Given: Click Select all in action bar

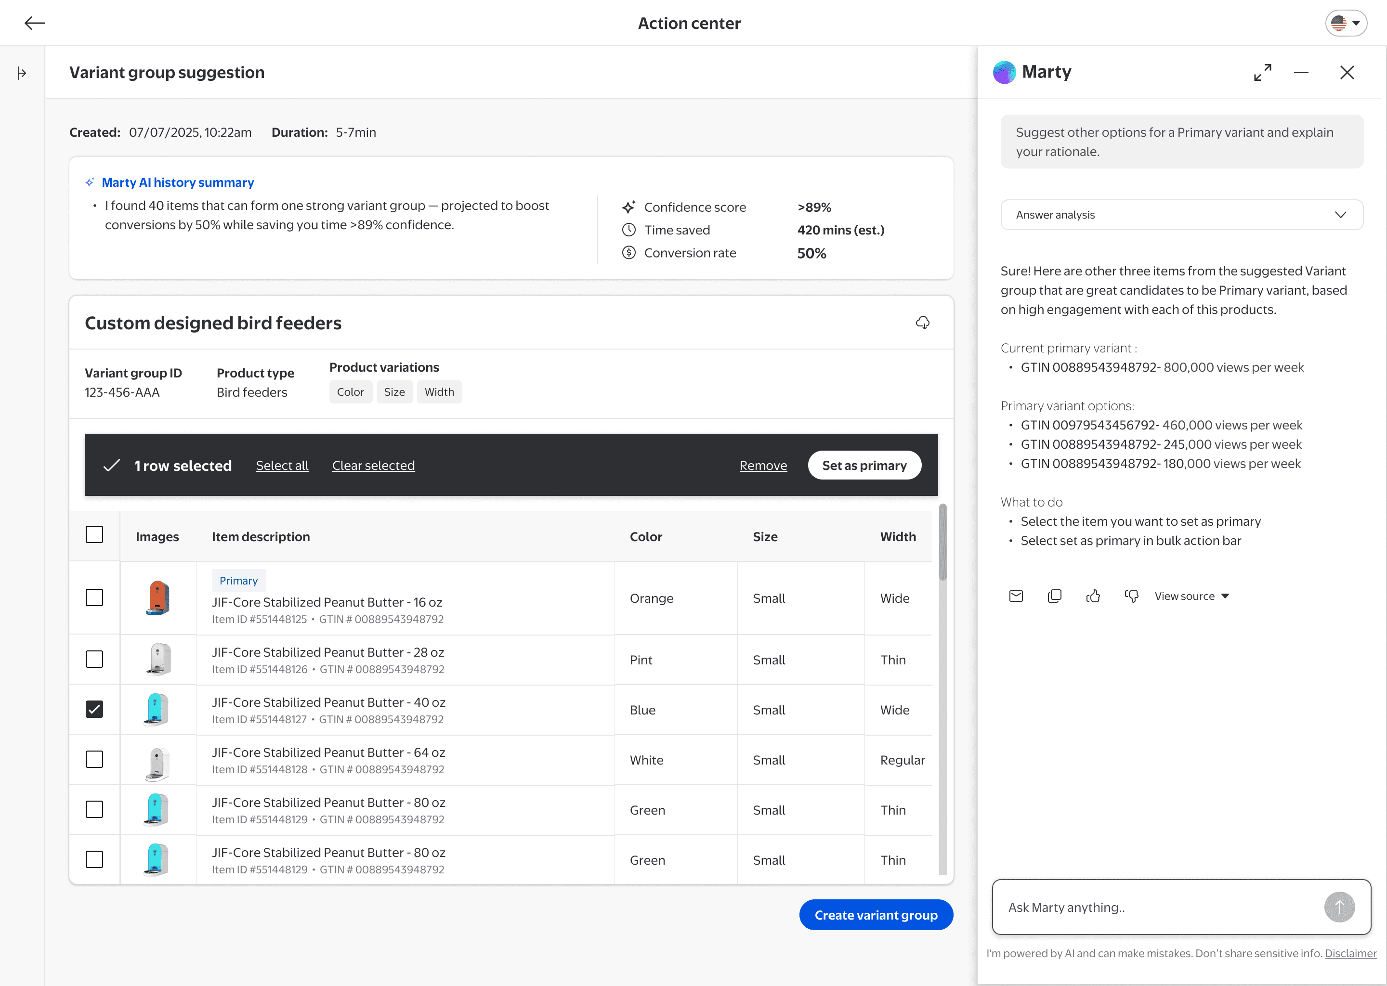Looking at the screenshot, I should pyautogui.click(x=282, y=466).
